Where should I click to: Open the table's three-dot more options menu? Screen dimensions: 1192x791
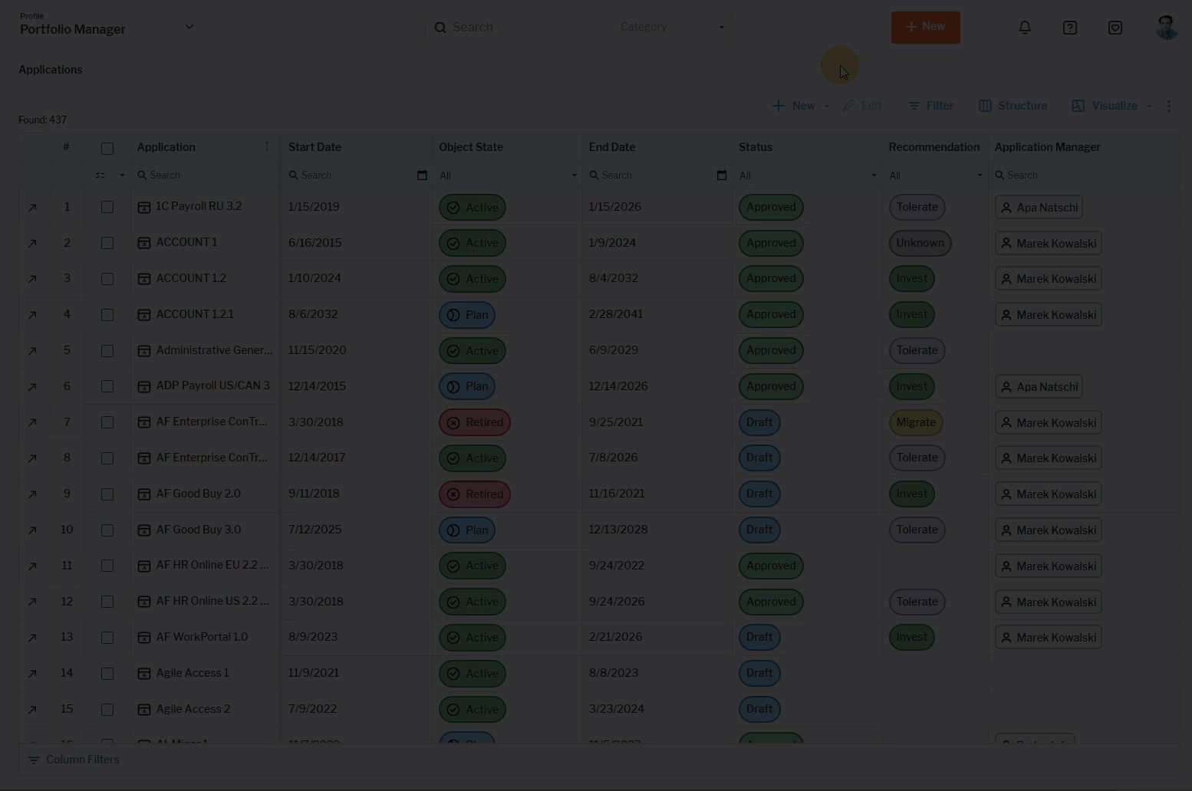tap(1169, 106)
